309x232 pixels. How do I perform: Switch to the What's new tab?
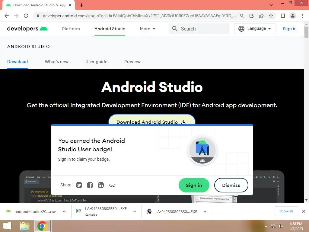coord(56,62)
